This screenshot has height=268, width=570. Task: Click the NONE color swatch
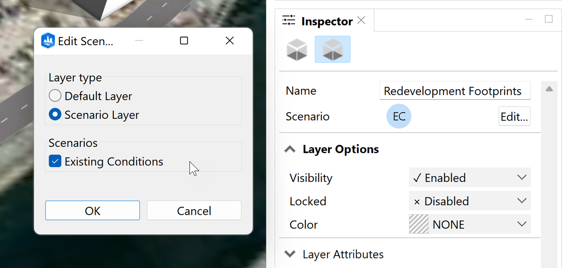point(419,224)
